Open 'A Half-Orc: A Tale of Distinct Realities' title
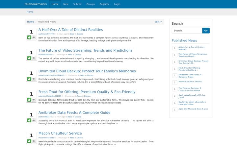The width and height of the screenshot is (237, 148). (70, 30)
